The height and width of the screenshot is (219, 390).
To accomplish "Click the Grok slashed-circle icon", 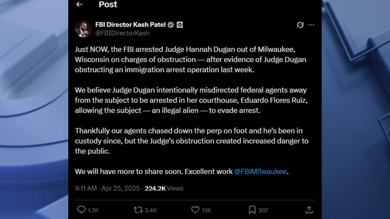I will tap(300, 25).
